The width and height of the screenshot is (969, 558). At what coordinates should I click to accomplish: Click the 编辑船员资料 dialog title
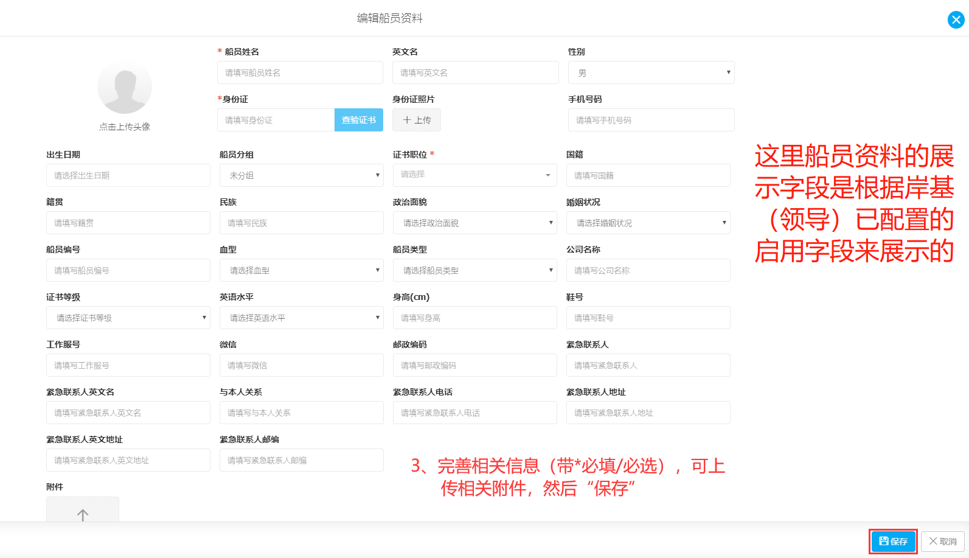[x=390, y=18]
